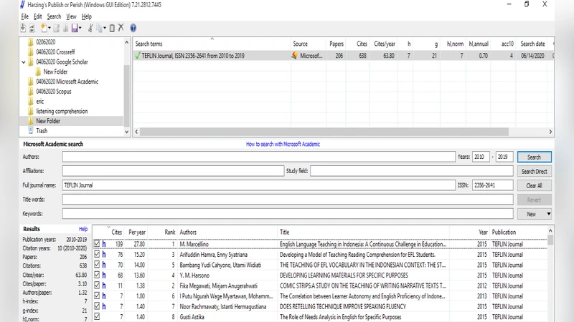Click the Search Direct button
Image resolution: width=574 pixels, height=322 pixels.
point(534,172)
